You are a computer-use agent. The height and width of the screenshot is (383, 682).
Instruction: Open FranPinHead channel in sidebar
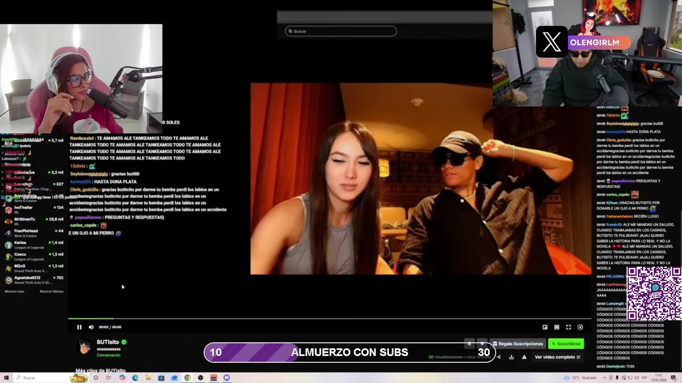tap(33, 232)
